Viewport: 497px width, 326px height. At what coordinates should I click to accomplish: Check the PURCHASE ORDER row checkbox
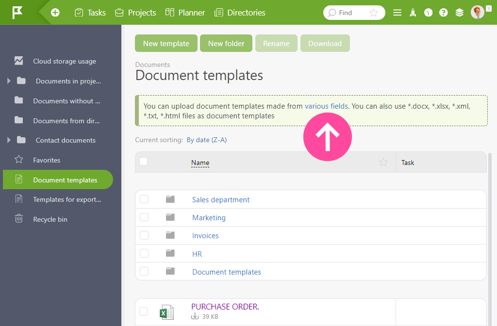(x=144, y=312)
